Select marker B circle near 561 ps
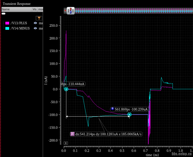This screenshot has width=193, height=157. tap(129, 115)
